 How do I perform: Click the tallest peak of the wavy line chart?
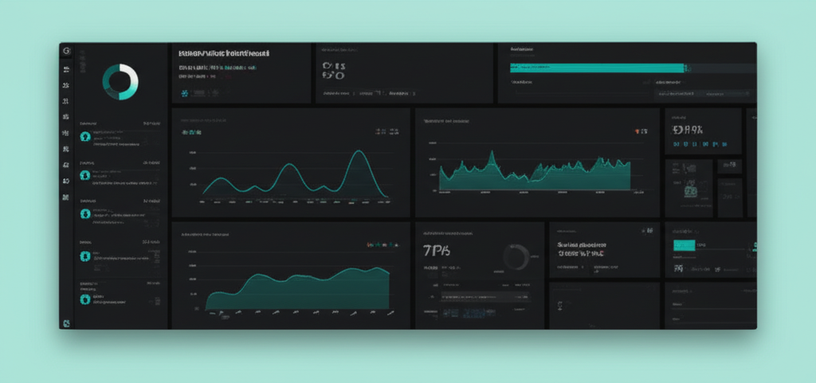[359, 151]
